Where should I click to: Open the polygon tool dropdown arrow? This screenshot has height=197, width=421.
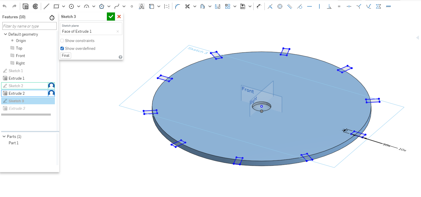coord(109,6)
